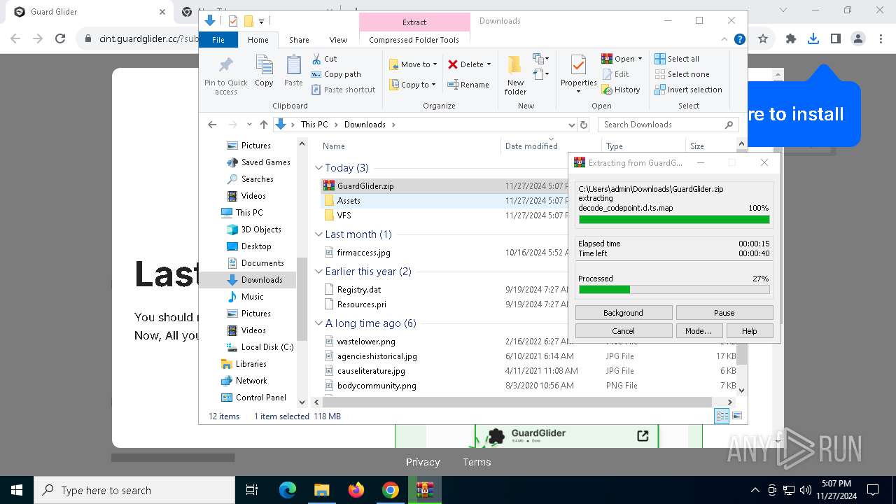Open Properties from the ribbon

pos(578,75)
